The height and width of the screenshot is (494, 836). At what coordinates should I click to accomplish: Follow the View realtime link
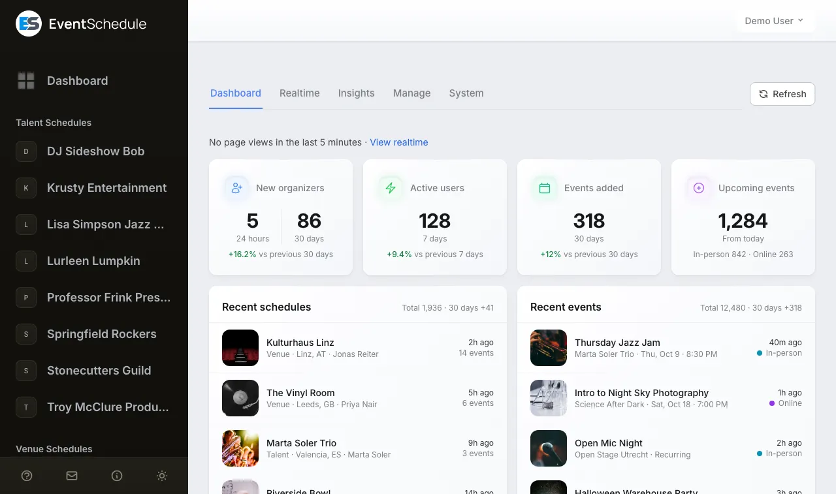click(399, 142)
